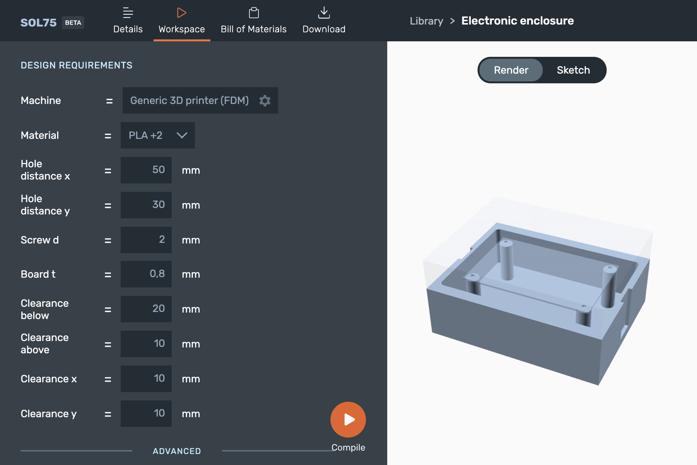This screenshot has width=697, height=465.
Task: Navigate to Library breadcrumb link
Action: click(426, 21)
